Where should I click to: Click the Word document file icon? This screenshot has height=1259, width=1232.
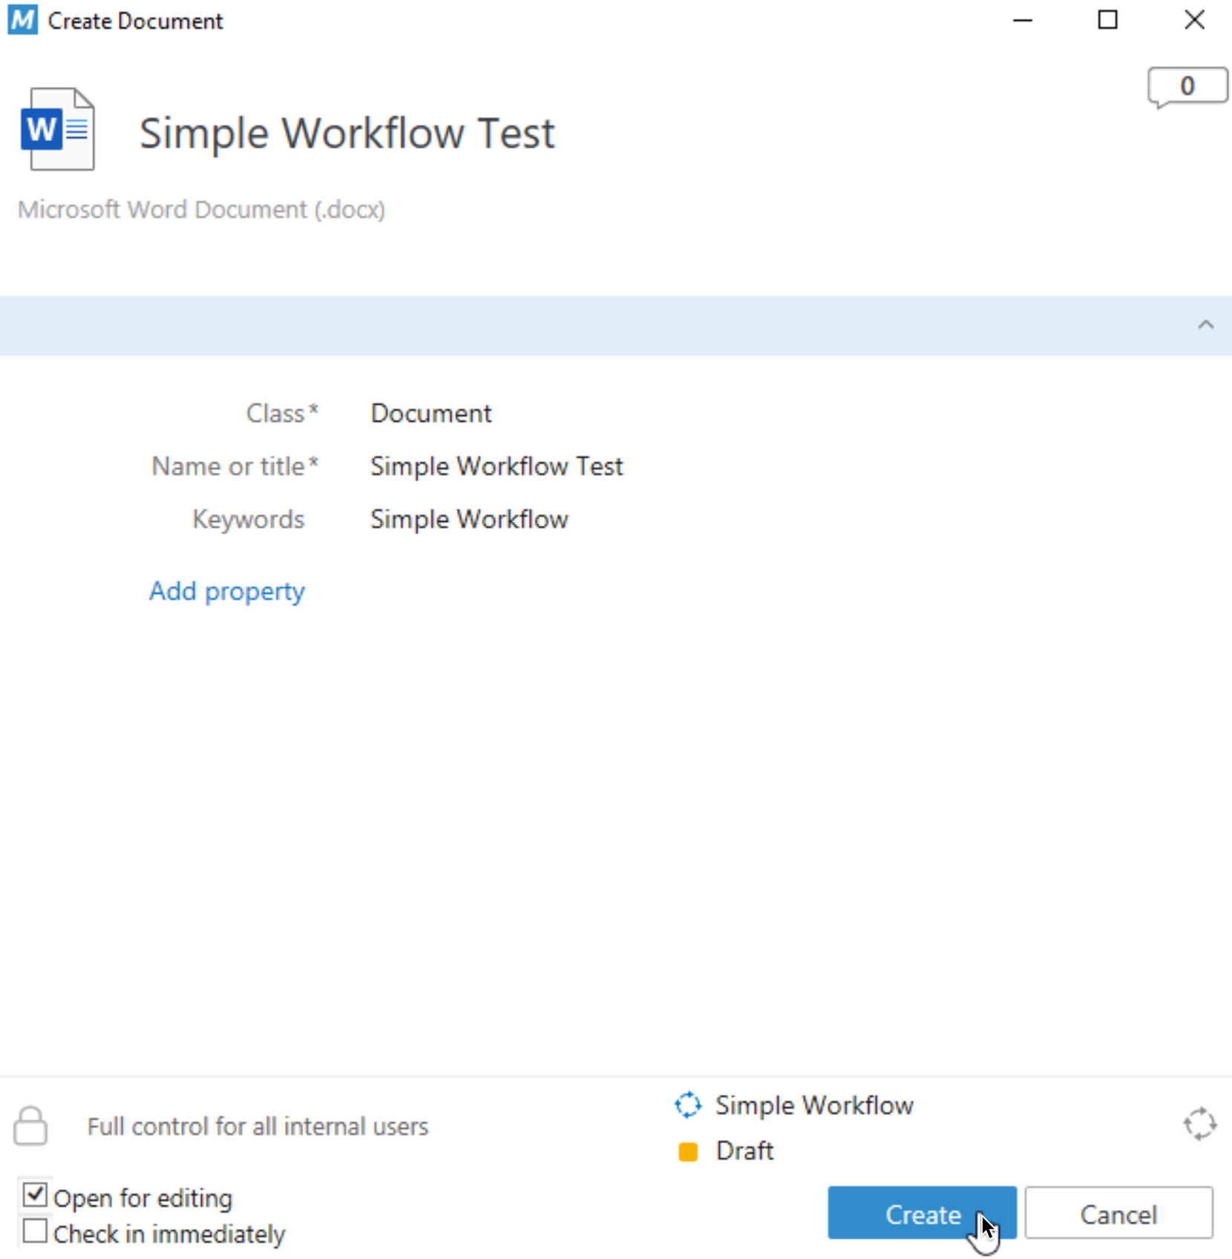[58, 129]
